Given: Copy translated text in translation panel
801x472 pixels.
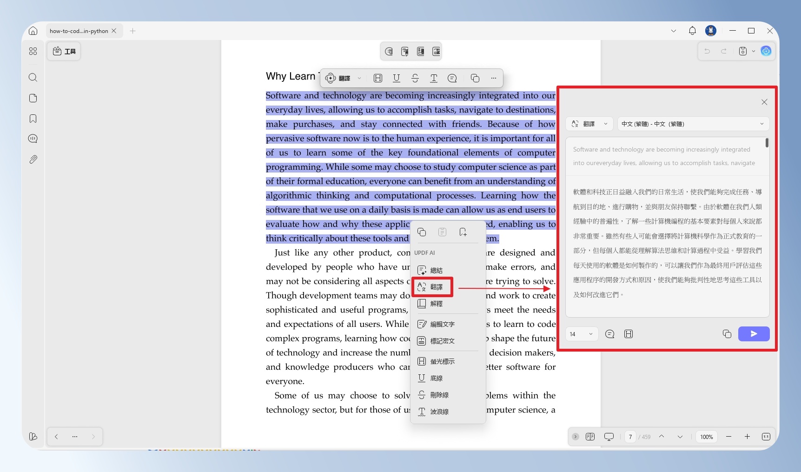Looking at the screenshot, I should point(727,334).
